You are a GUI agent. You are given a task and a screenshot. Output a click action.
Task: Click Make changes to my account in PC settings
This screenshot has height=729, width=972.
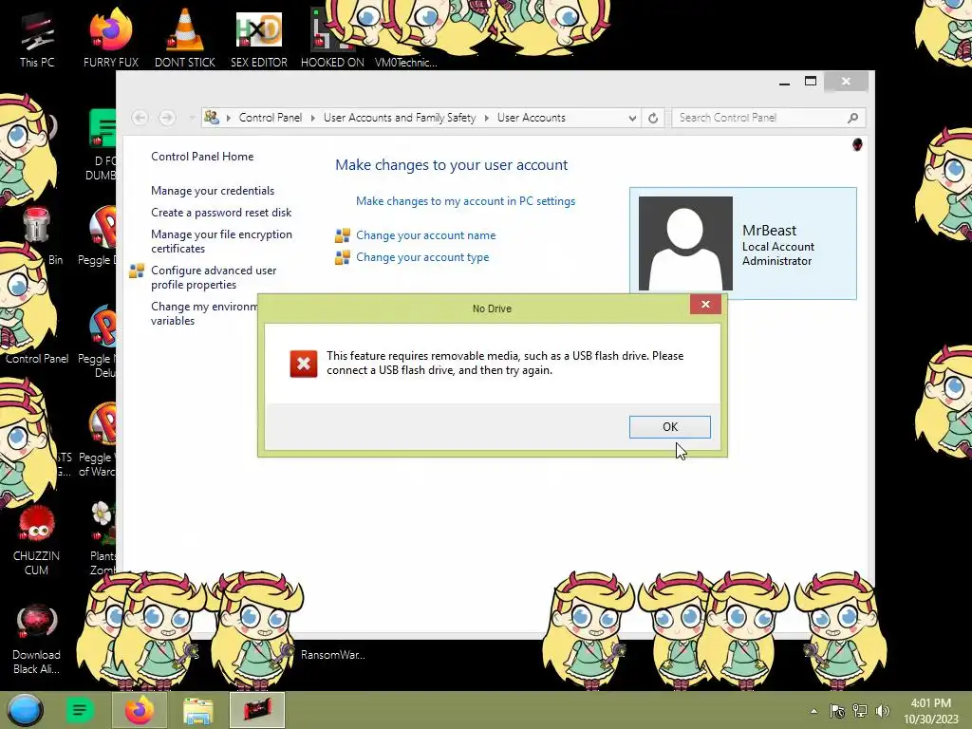tap(465, 201)
